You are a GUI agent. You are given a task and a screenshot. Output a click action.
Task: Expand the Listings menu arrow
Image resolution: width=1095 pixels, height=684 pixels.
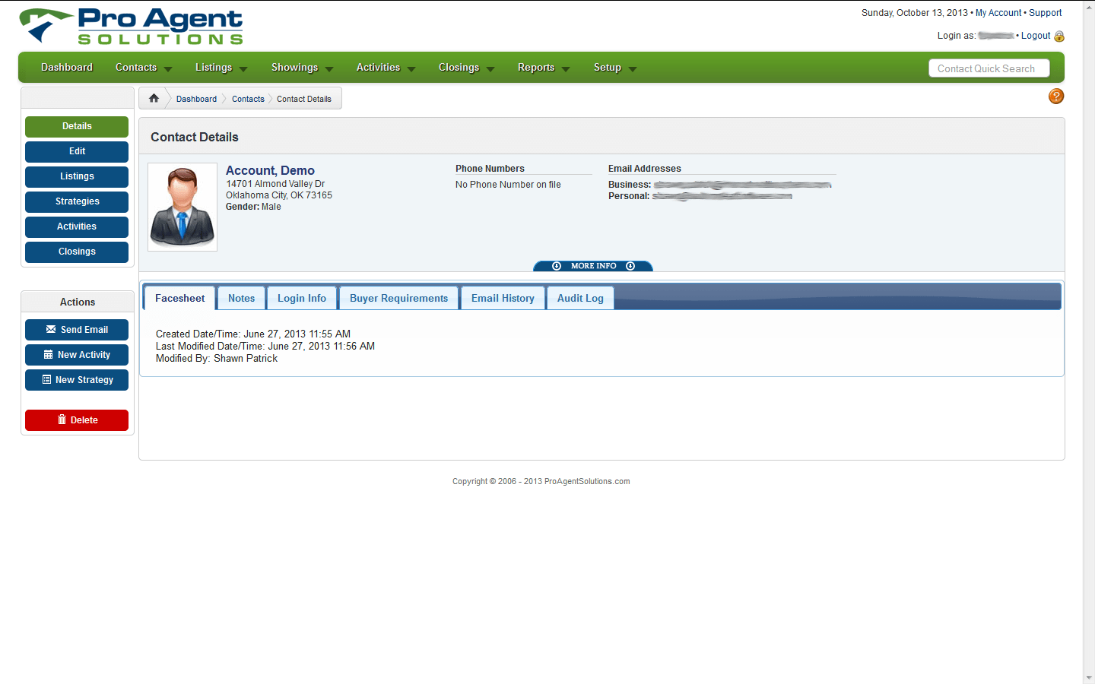click(x=243, y=69)
